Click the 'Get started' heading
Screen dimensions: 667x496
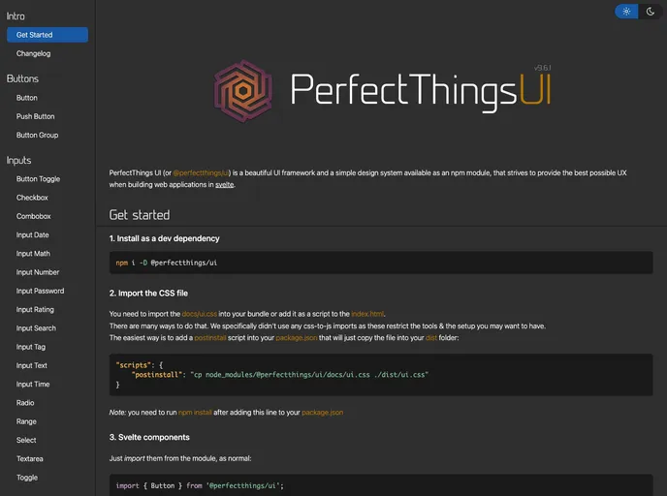(140, 215)
